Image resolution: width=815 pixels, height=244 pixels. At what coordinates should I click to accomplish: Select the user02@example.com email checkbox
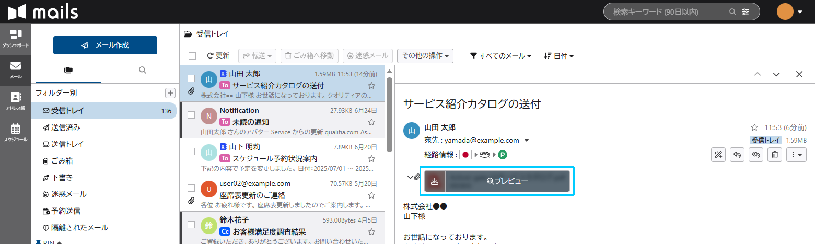191,188
